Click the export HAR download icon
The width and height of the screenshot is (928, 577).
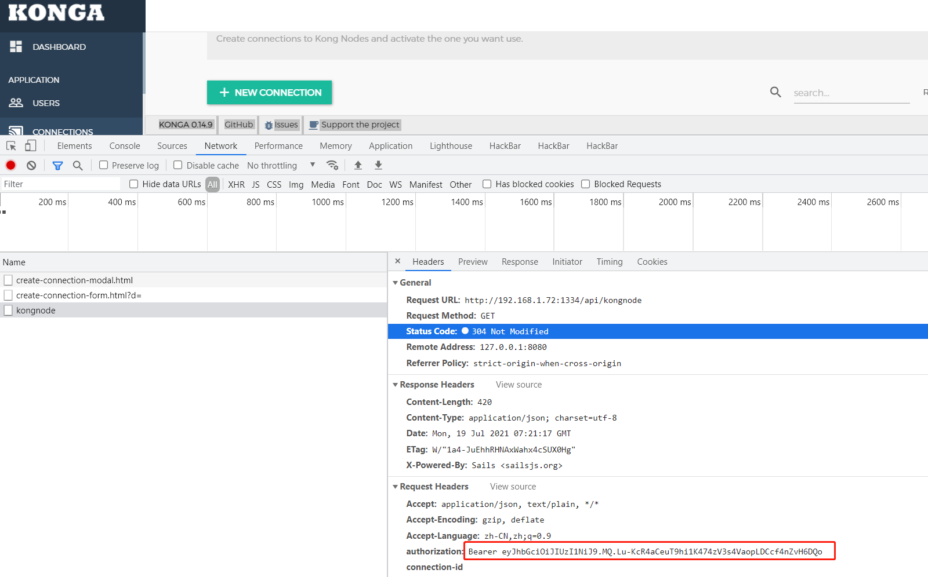click(x=378, y=165)
